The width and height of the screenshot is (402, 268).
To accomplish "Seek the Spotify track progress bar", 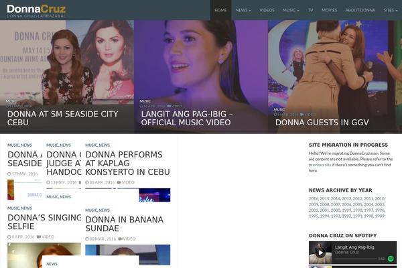I will tap(355, 259).
